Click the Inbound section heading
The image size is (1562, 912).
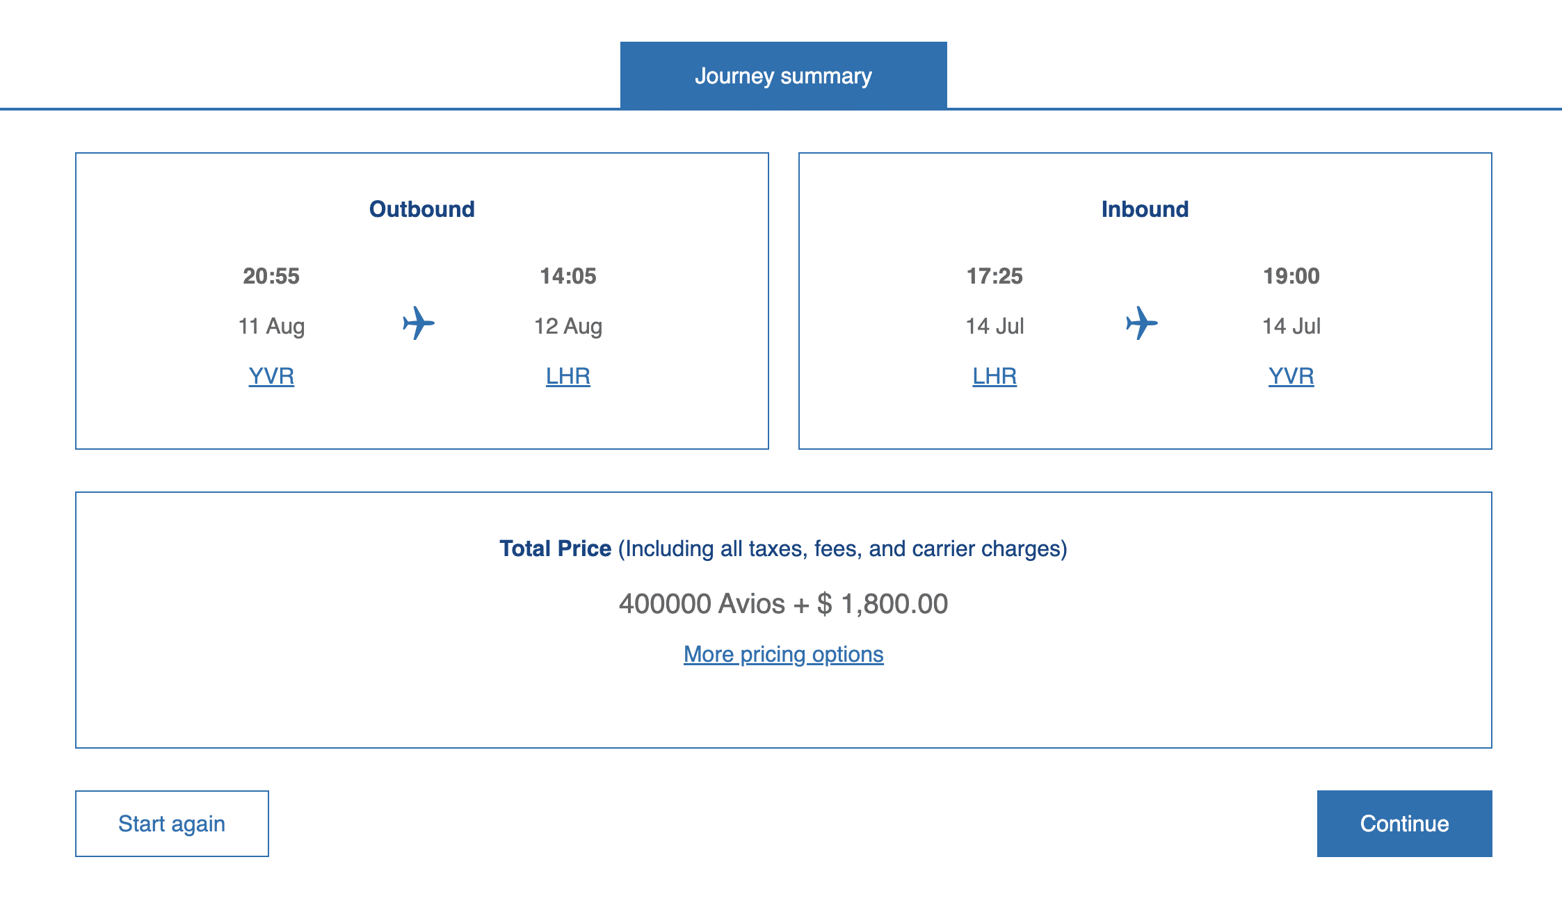[1145, 209]
